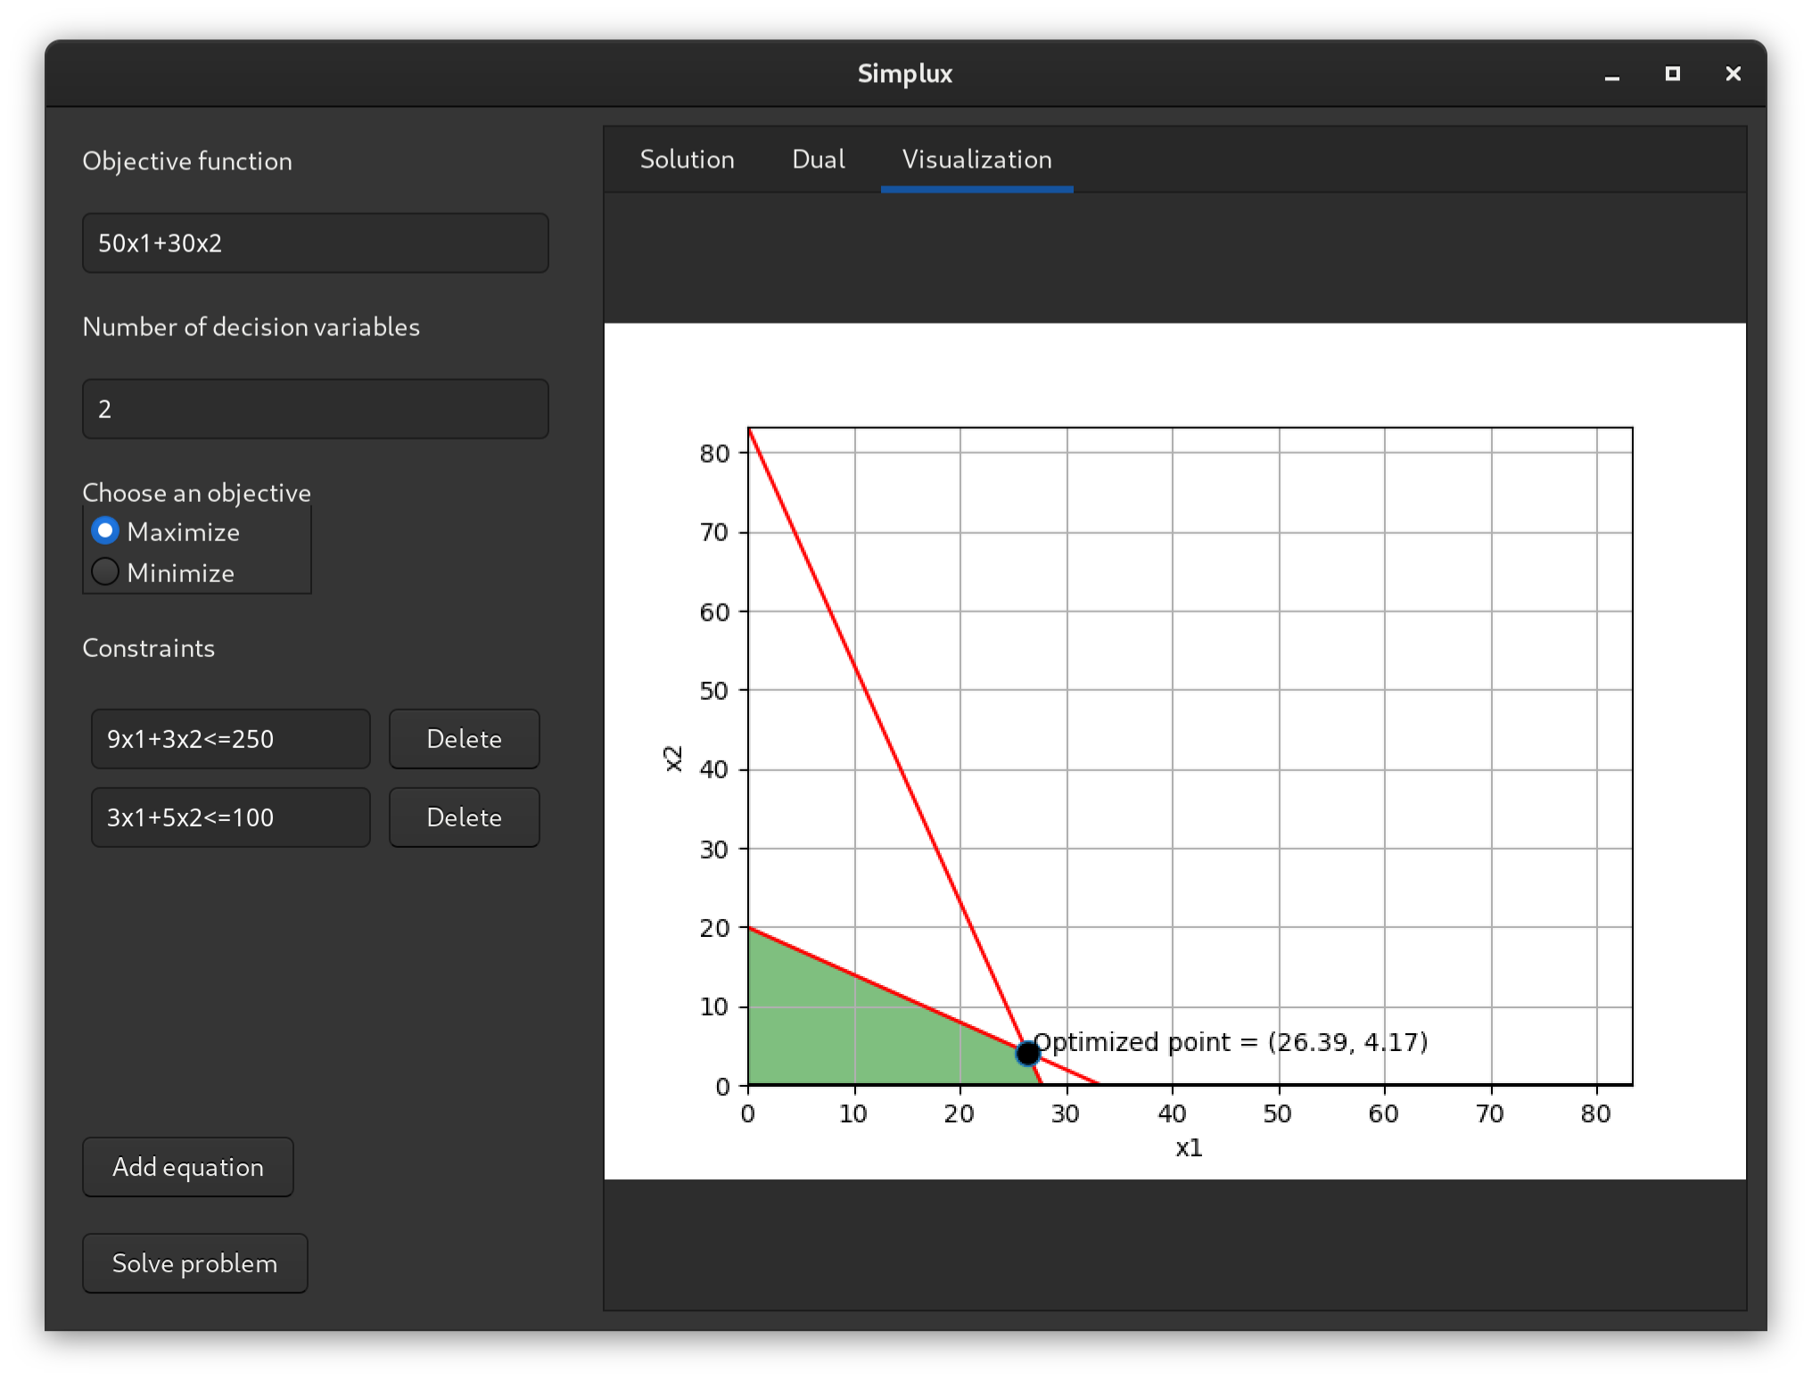The width and height of the screenshot is (1812, 1380).
Task: Click the green feasible region in plot
Action: pyautogui.click(x=838, y=1025)
